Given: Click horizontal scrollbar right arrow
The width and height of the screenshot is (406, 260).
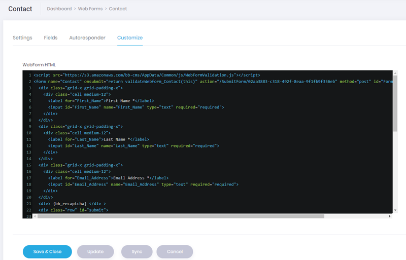Looking at the screenshot, I should pyautogui.click(x=390, y=216).
